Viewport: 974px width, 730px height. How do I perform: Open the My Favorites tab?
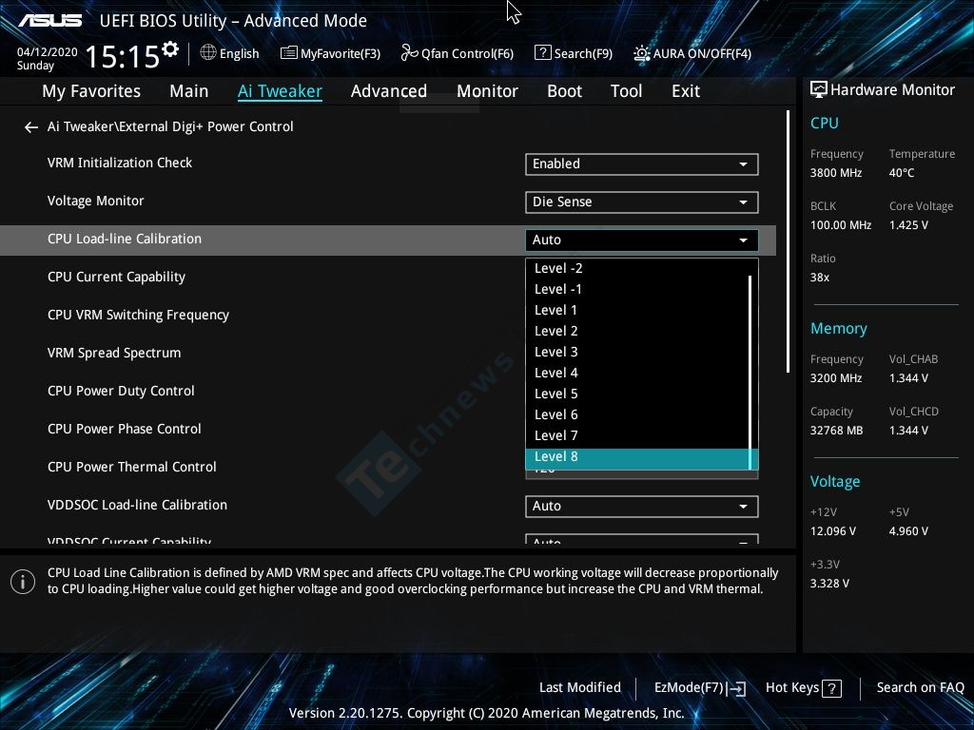[x=91, y=91]
